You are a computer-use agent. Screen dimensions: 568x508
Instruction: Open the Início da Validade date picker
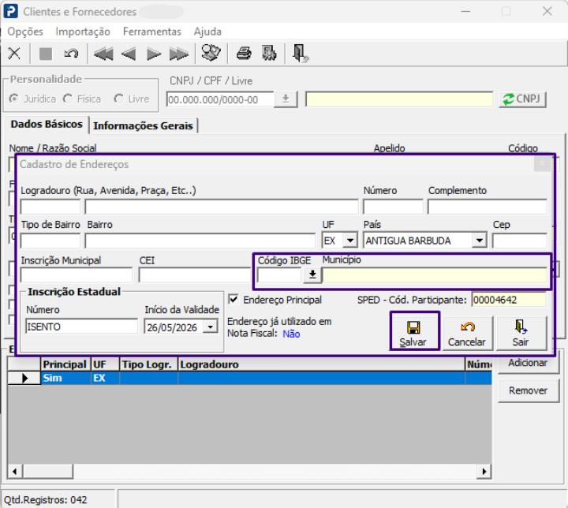pyautogui.click(x=210, y=327)
